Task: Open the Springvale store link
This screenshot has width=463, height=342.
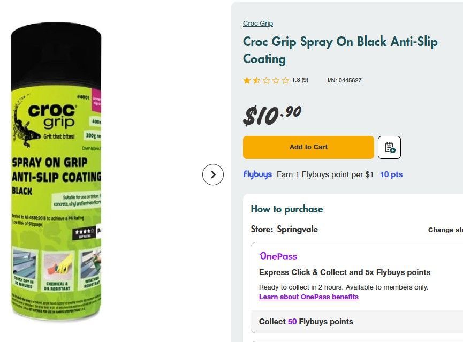Action: tap(297, 230)
